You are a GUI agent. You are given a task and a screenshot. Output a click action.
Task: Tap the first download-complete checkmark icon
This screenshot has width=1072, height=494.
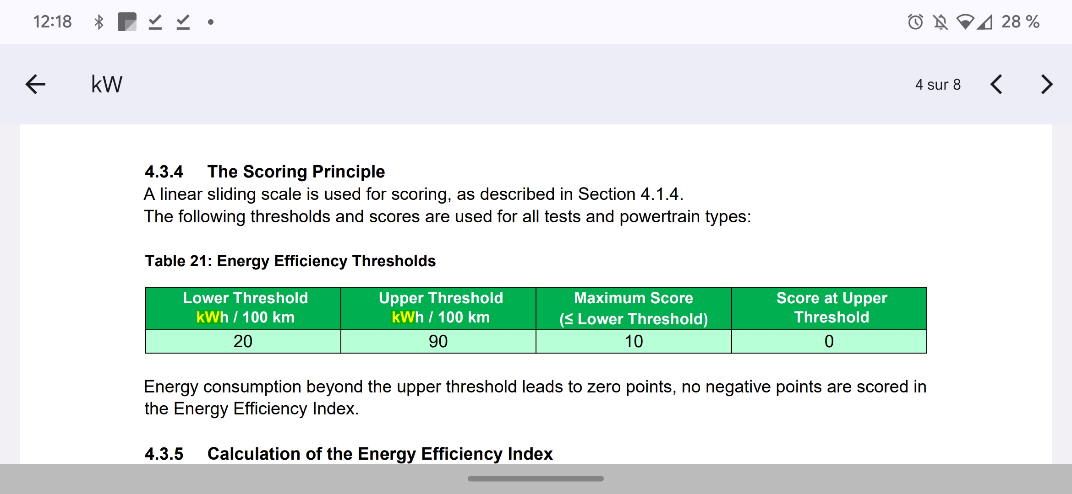tap(155, 21)
